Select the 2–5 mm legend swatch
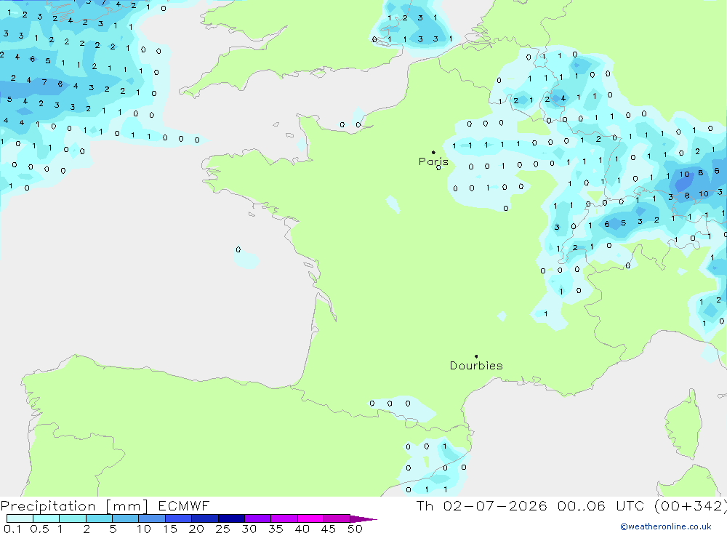The height and width of the screenshot is (533, 727). [x=99, y=518]
